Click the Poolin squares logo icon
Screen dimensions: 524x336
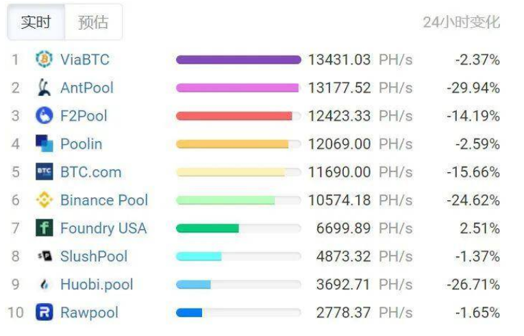tap(44, 143)
